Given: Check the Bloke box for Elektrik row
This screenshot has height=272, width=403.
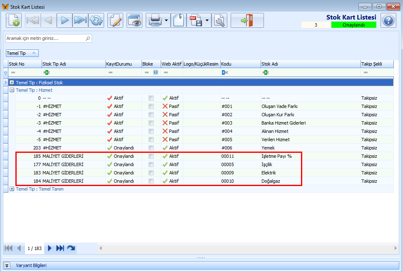Looking at the screenshot, I should point(151,173).
